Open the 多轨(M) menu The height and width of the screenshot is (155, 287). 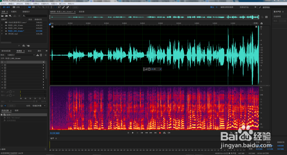20,4
